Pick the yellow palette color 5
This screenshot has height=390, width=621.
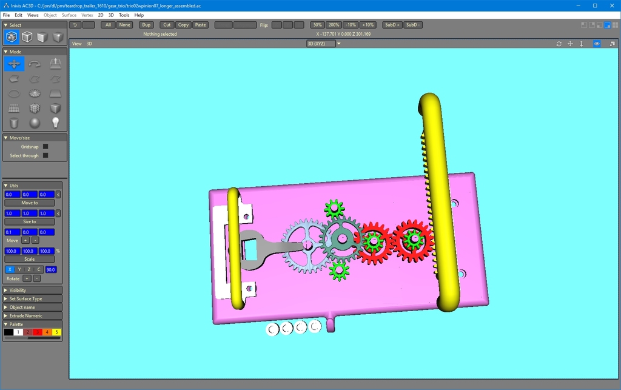pos(56,332)
